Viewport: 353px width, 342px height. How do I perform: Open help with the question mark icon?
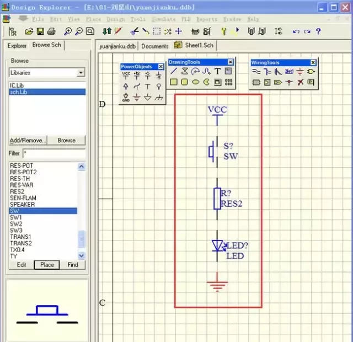(318, 31)
